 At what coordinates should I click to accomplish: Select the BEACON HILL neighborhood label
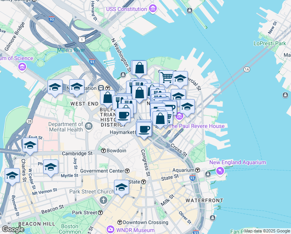(37, 223)
